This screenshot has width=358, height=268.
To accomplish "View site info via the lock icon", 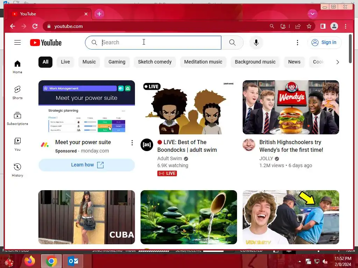I will [x=49, y=27].
